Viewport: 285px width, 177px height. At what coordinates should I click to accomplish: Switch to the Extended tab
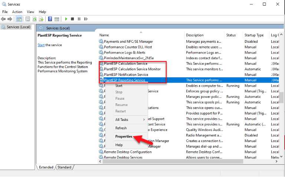(x=46, y=167)
